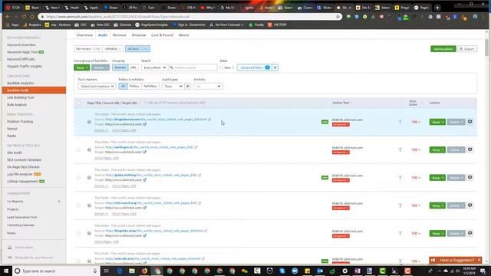Click the Add backlinks button
Screen dimensions: 491x276
(x=443, y=49)
